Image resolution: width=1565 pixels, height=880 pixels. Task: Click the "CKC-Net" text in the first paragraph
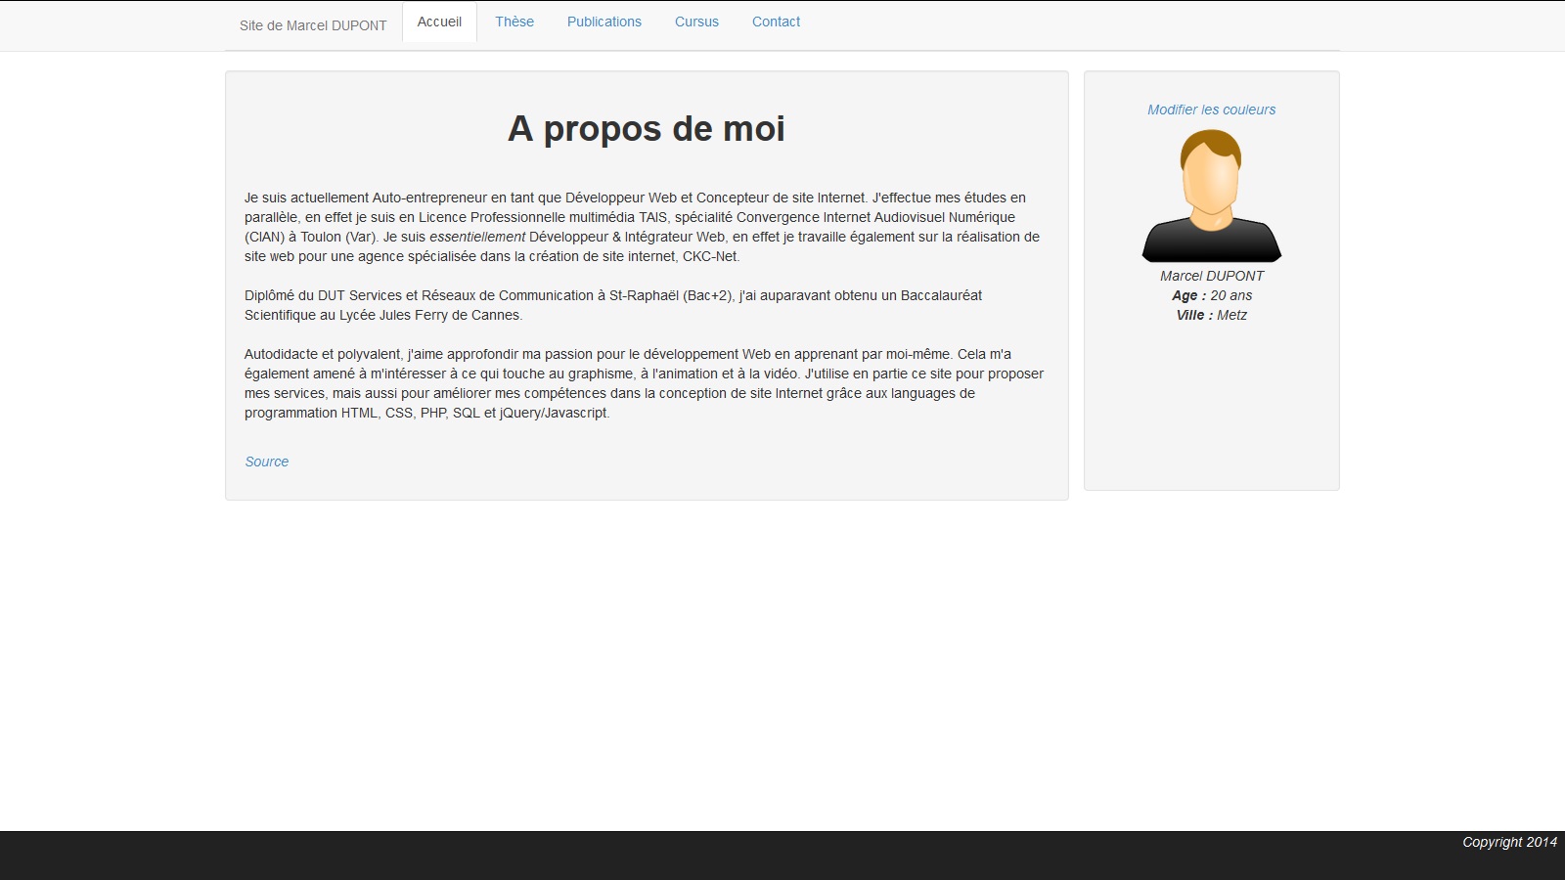tap(710, 256)
